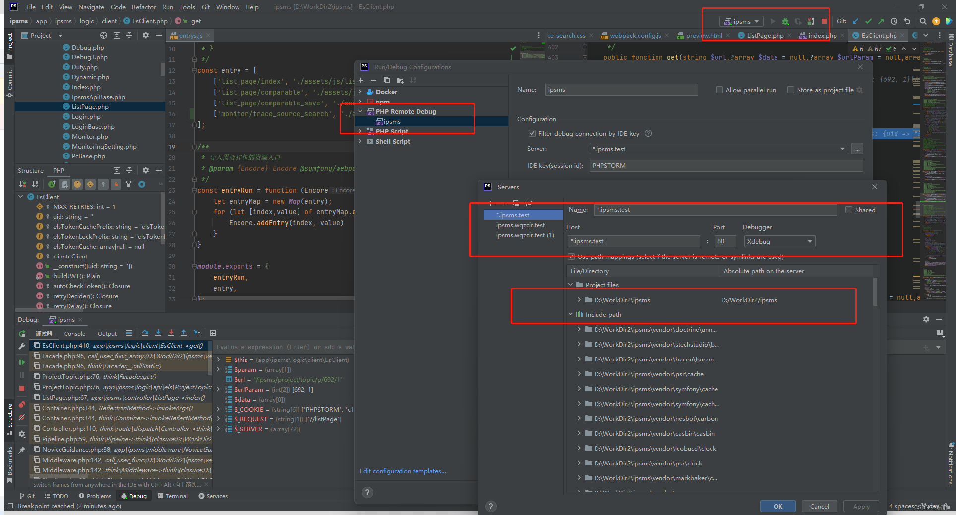Open the Tools menu
The height and width of the screenshot is (515, 956).
click(187, 7)
